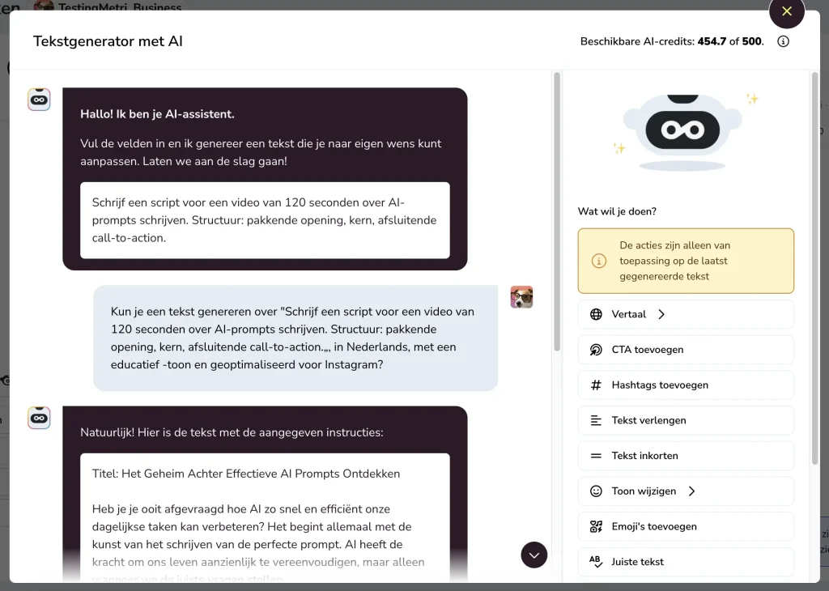This screenshot has width=829, height=591.
Task: Click the chat conversation scrollbar
Action: (x=557, y=211)
